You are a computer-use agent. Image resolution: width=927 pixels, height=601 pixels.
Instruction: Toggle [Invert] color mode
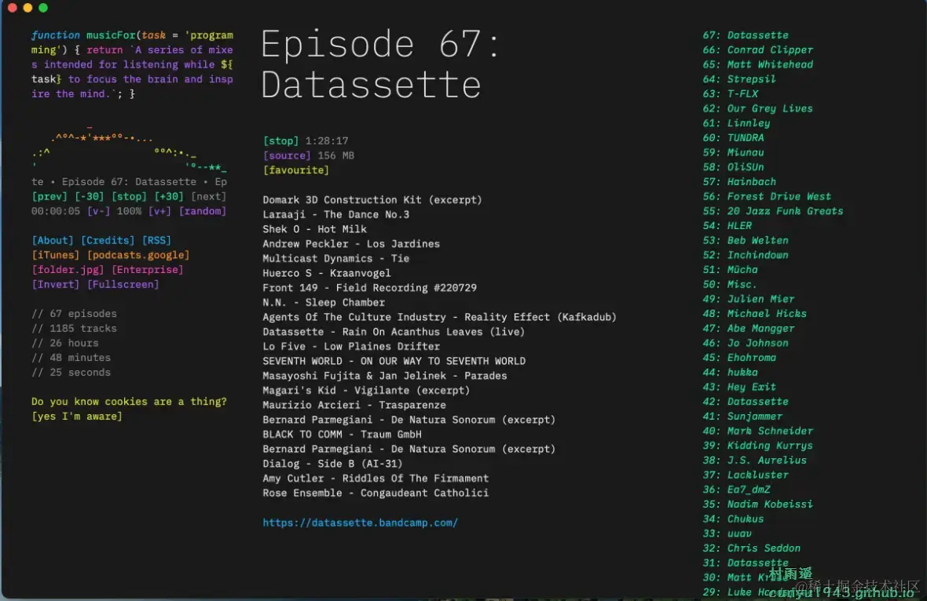coord(56,285)
